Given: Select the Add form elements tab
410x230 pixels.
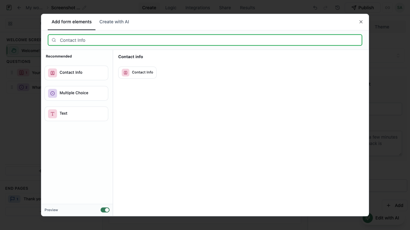Looking at the screenshot, I should pos(71,22).
